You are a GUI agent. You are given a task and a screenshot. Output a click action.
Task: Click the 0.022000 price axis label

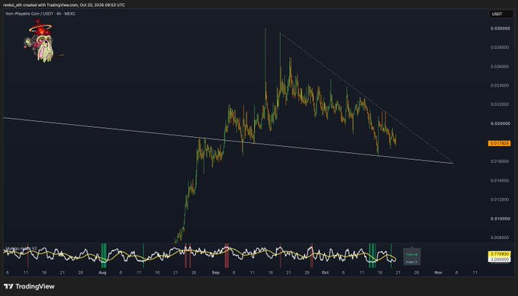[x=500, y=104]
